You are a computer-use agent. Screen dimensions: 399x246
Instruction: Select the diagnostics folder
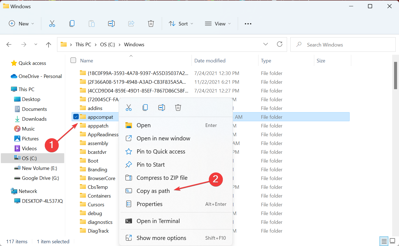[100, 222]
